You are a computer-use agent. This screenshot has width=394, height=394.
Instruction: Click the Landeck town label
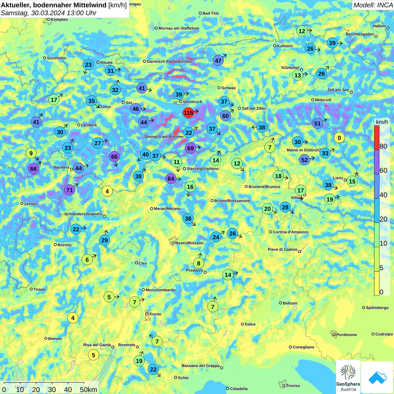coord(89,125)
